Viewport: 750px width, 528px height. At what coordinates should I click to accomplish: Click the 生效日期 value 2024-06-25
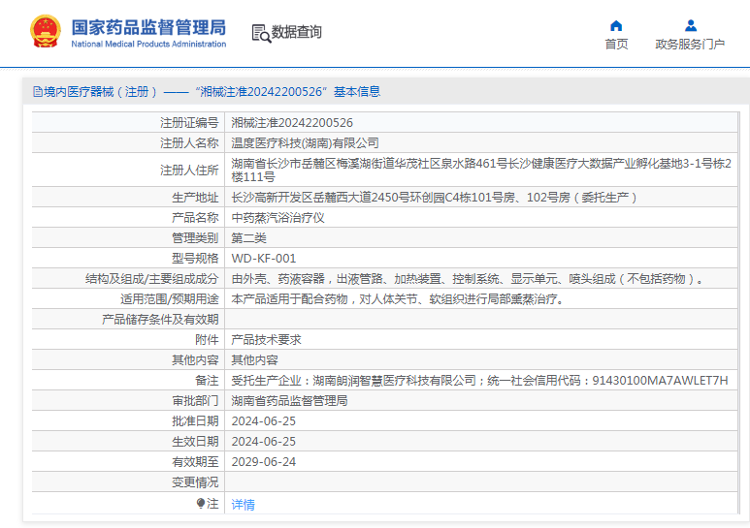264,441
